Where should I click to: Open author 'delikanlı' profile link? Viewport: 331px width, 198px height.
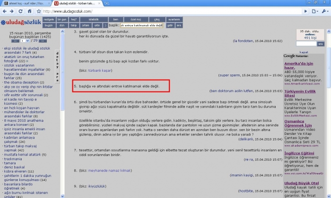[x=246, y=139]
